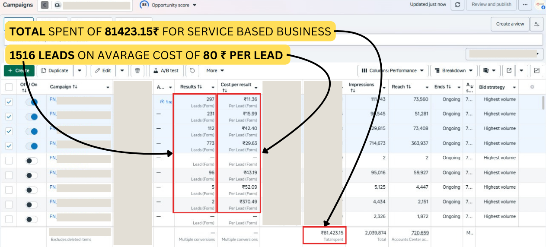Click the refresh data icon
Screen dimensions: 546x247
457,5
